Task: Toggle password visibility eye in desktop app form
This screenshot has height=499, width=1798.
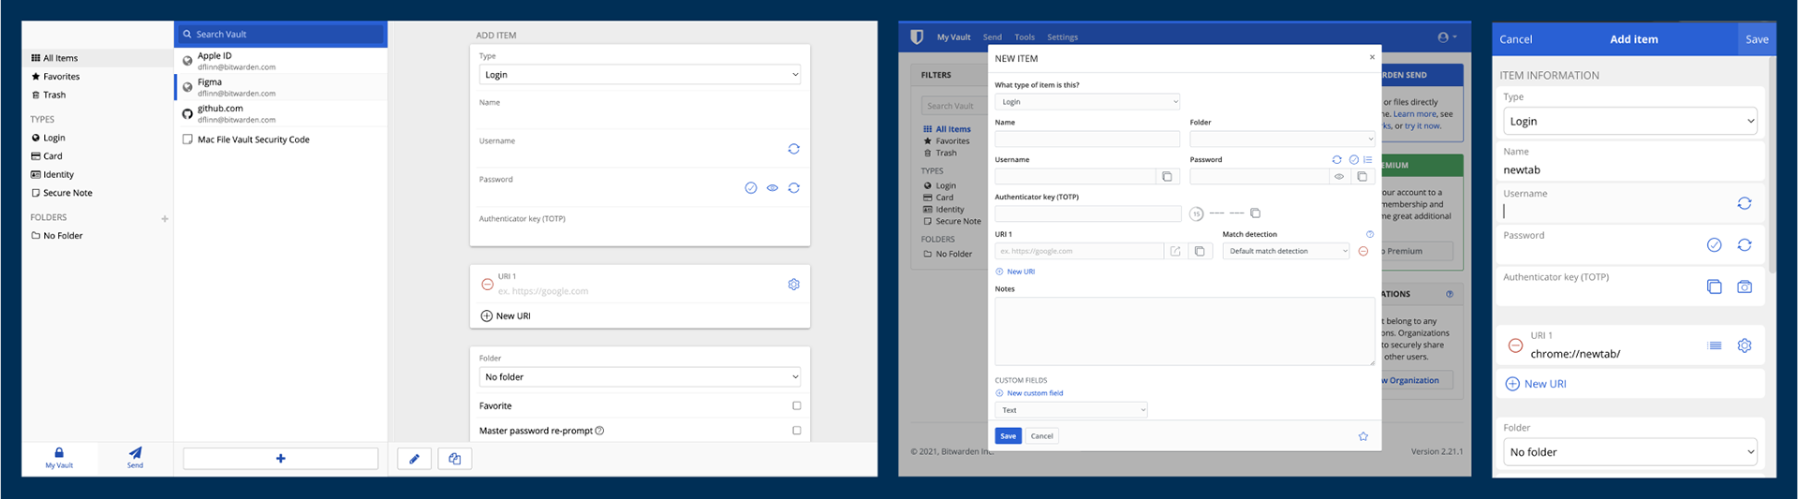Action: pyautogui.click(x=772, y=188)
